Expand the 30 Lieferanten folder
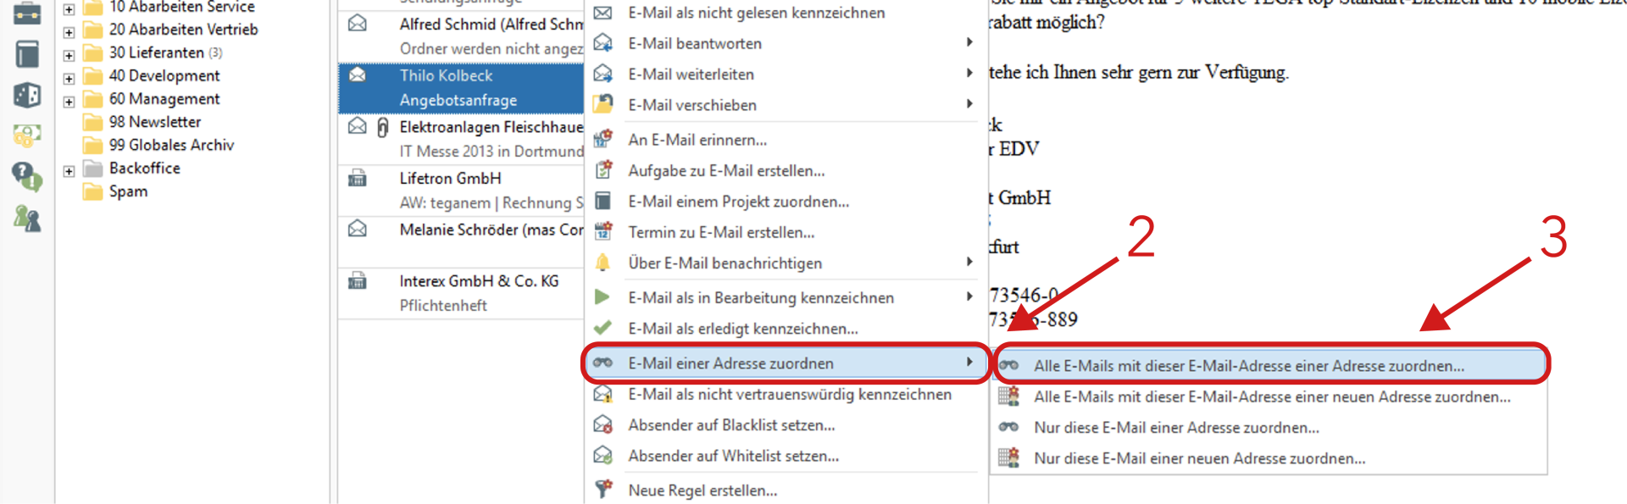Image resolution: width=1627 pixels, height=504 pixels. pyautogui.click(x=69, y=55)
